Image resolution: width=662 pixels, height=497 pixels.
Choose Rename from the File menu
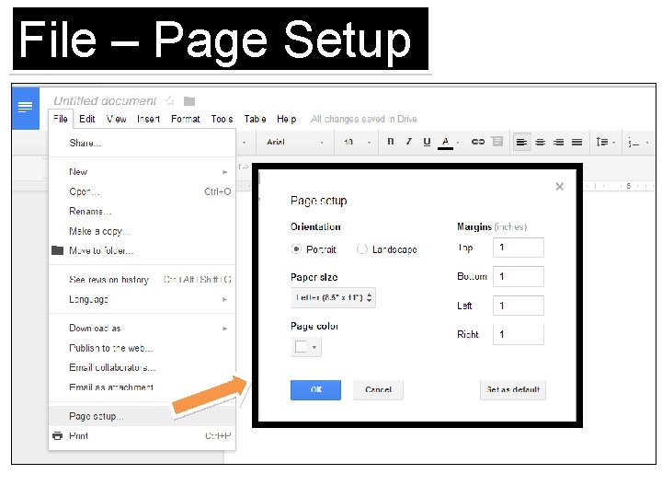click(x=143, y=211)
